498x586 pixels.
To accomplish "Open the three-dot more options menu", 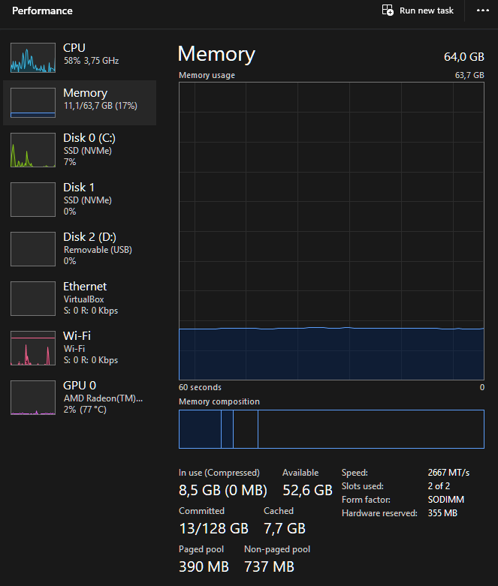I will point(482,11).
